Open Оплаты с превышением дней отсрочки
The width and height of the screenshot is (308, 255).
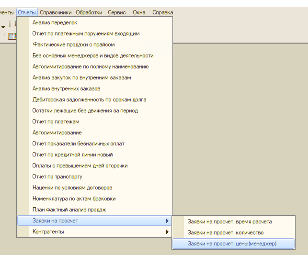tap(95, 166)
